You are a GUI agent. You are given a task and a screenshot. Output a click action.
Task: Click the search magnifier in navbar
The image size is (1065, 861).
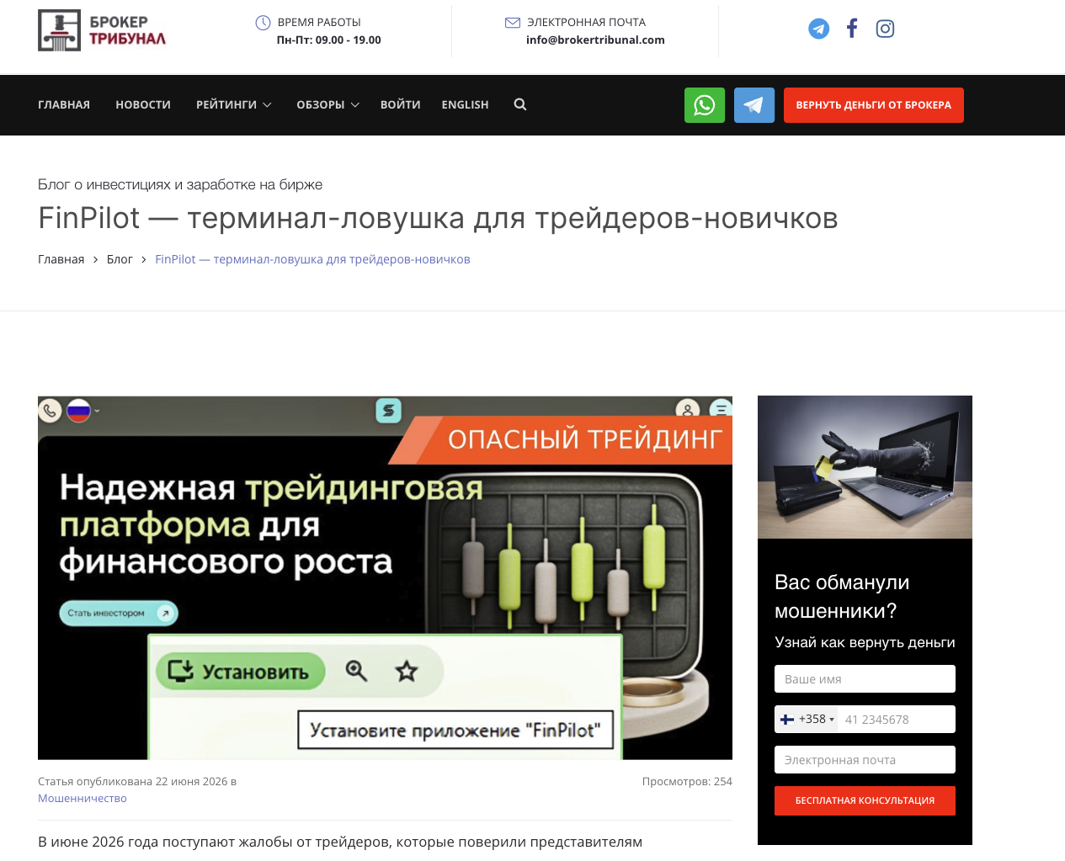tap(520, 104)
